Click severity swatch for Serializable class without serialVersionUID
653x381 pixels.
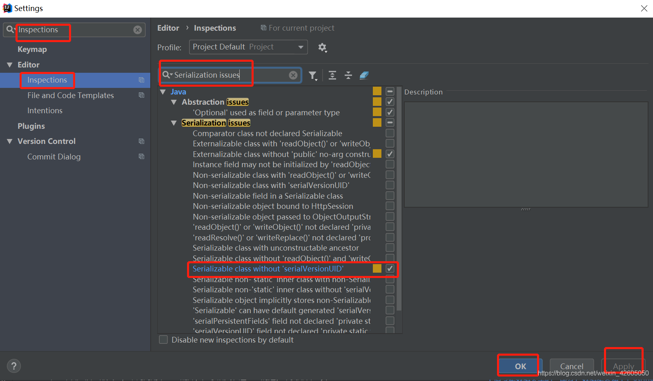point(377,268)
